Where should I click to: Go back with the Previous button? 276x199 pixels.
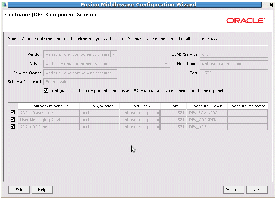point(234,190)
